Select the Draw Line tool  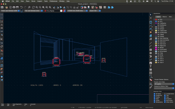(151, 43)
